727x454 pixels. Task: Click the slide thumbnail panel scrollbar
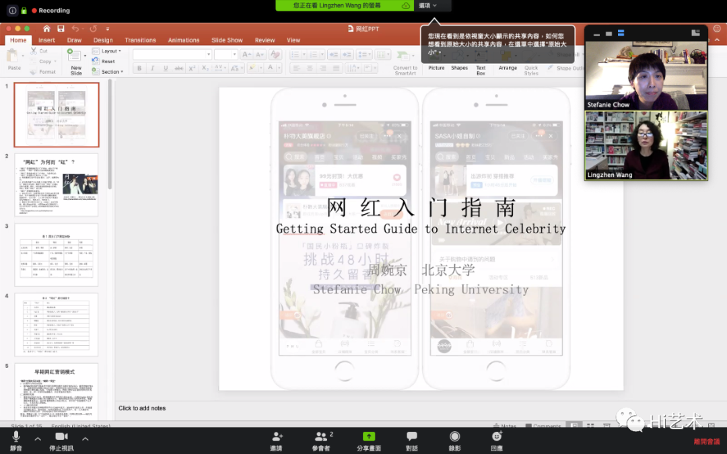[110, 135]
